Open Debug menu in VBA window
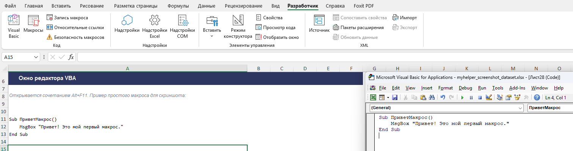The width and height of the screenshot is (573, 151). [465, 88]
